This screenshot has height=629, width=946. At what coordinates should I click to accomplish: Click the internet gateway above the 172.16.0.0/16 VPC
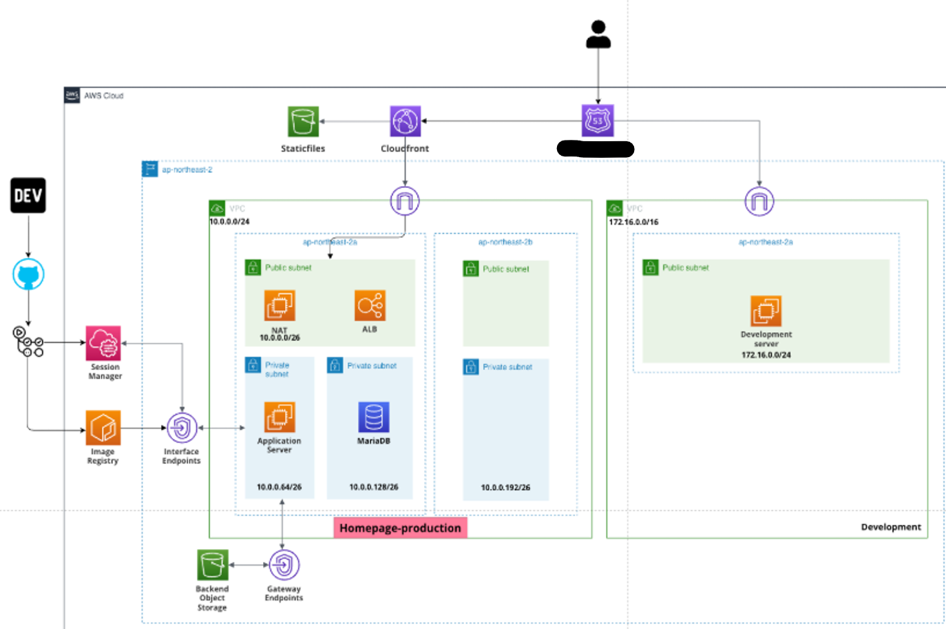point(759,202)
